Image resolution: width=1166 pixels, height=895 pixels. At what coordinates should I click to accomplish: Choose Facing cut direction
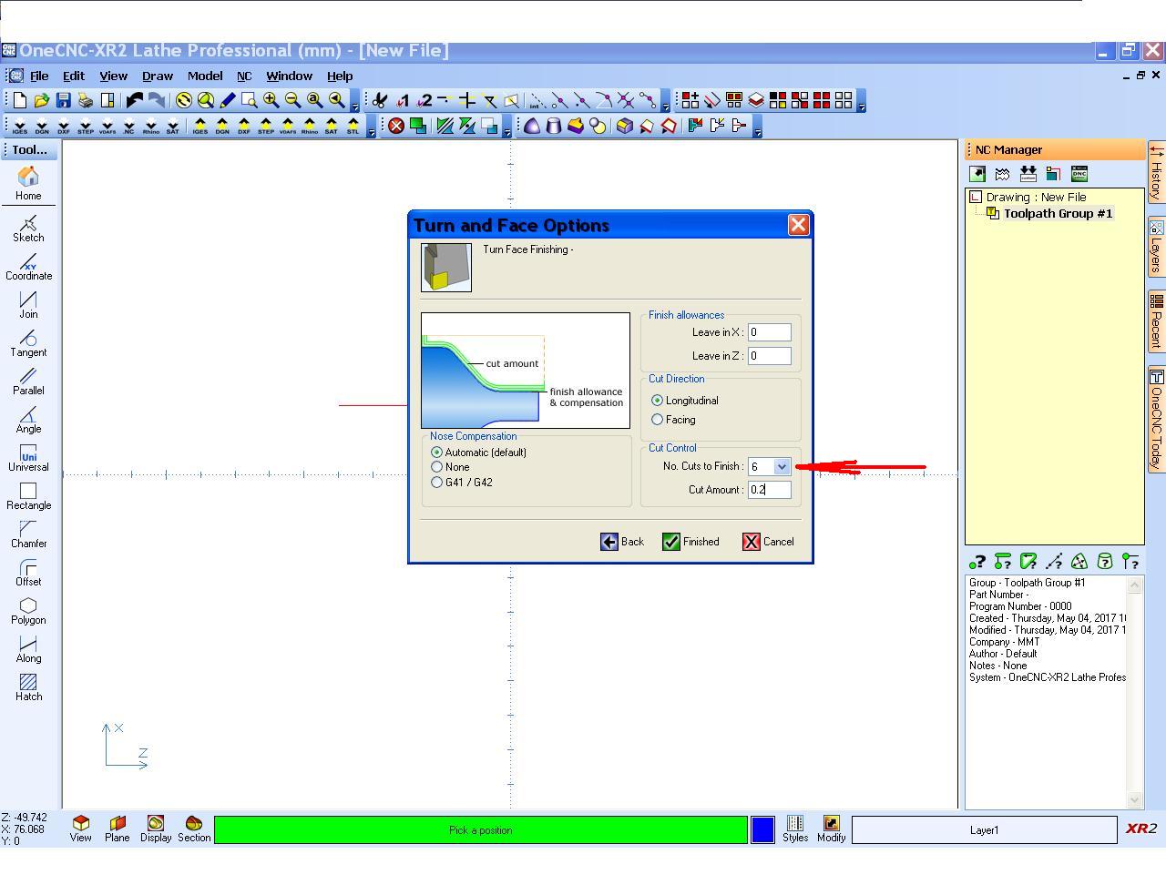[658, 420]
